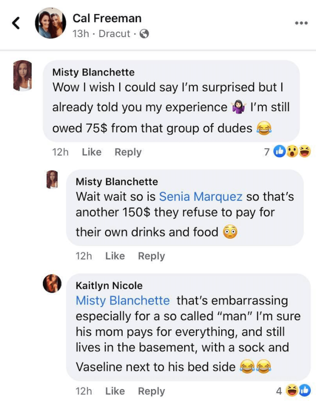Viewport: 316px width, 401px height.
Task: Reply to Kaitlyn Nicole's comment
Action: [x=151, y=391]
